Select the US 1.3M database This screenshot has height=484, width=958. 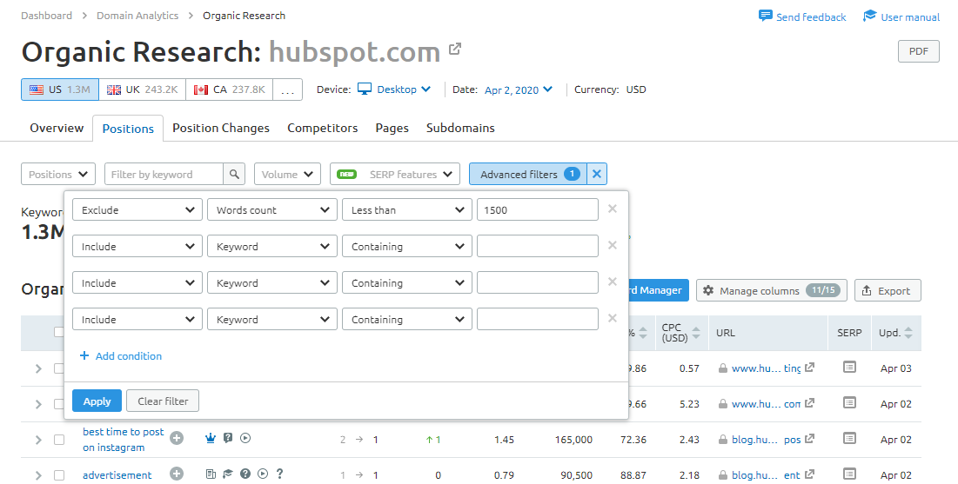[60, 90]
